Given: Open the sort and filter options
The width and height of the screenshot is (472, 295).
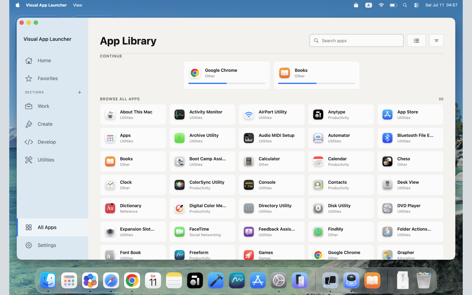Looking at the screenshot, I should 436,41.
